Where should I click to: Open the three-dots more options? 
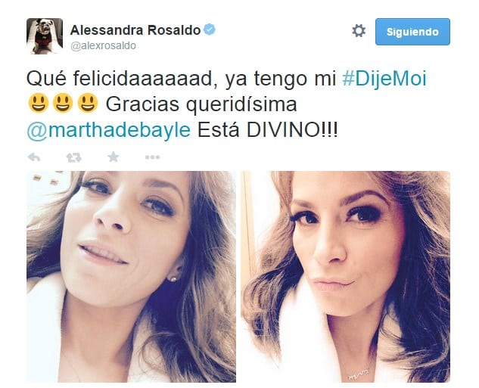tap(152, 157)
